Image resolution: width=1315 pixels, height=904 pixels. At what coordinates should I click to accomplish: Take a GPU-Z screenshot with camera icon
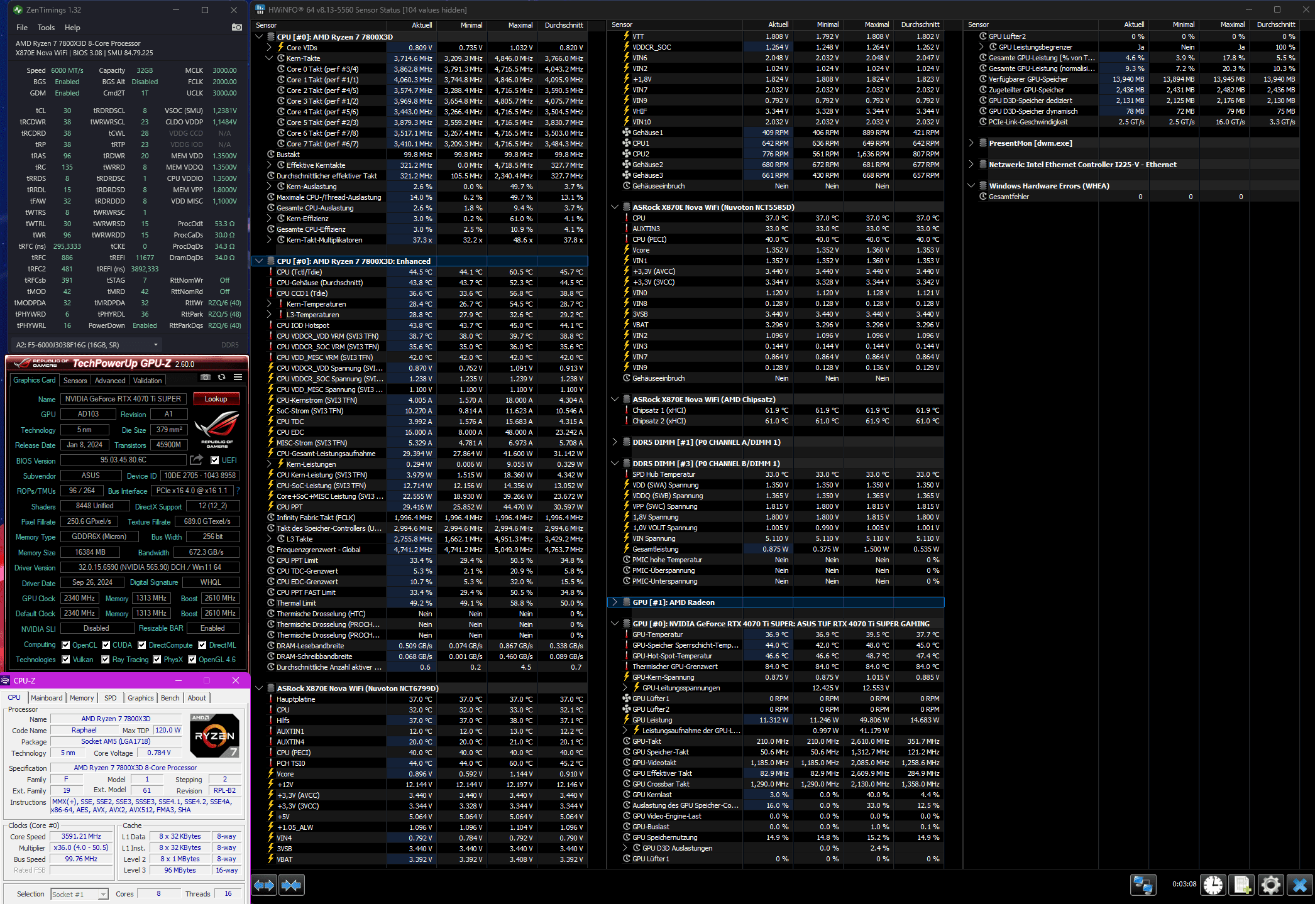tap(206, 378)
